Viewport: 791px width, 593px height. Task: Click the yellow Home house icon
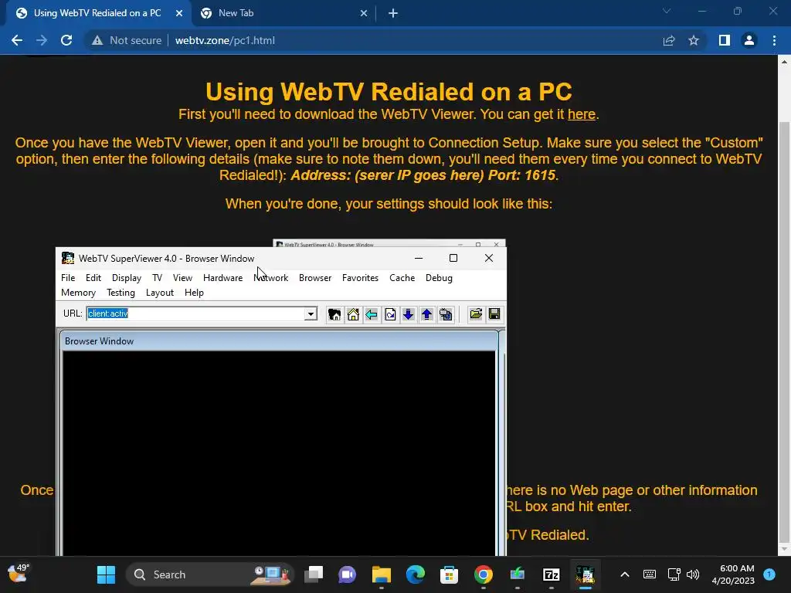tap(353, 314)
